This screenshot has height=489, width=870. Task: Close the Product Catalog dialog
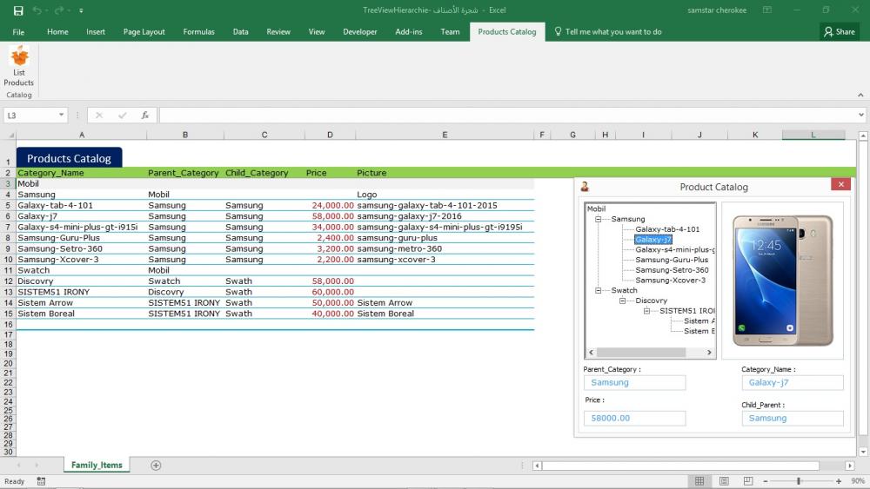(x=840, y=184)
